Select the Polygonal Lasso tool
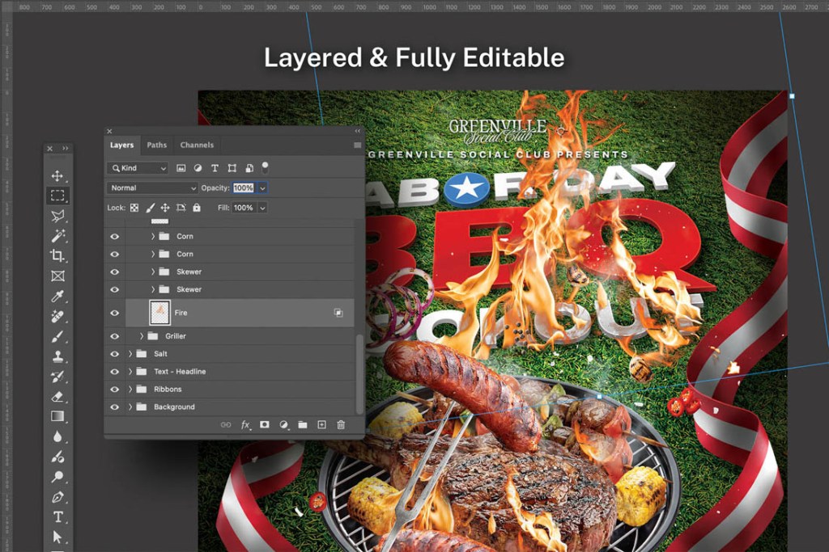 57,215
